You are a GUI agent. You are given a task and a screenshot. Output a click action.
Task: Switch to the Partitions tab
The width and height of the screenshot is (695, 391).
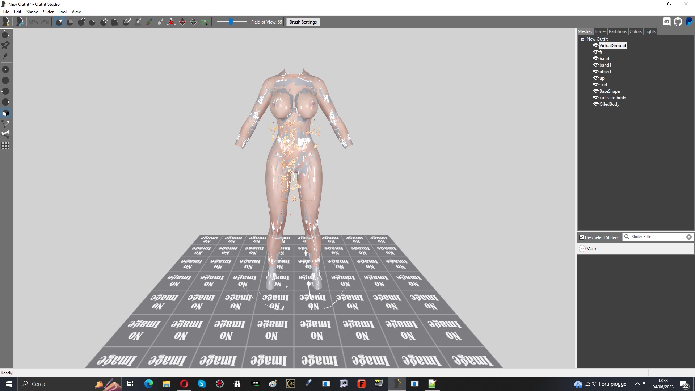tap(618, 31)
